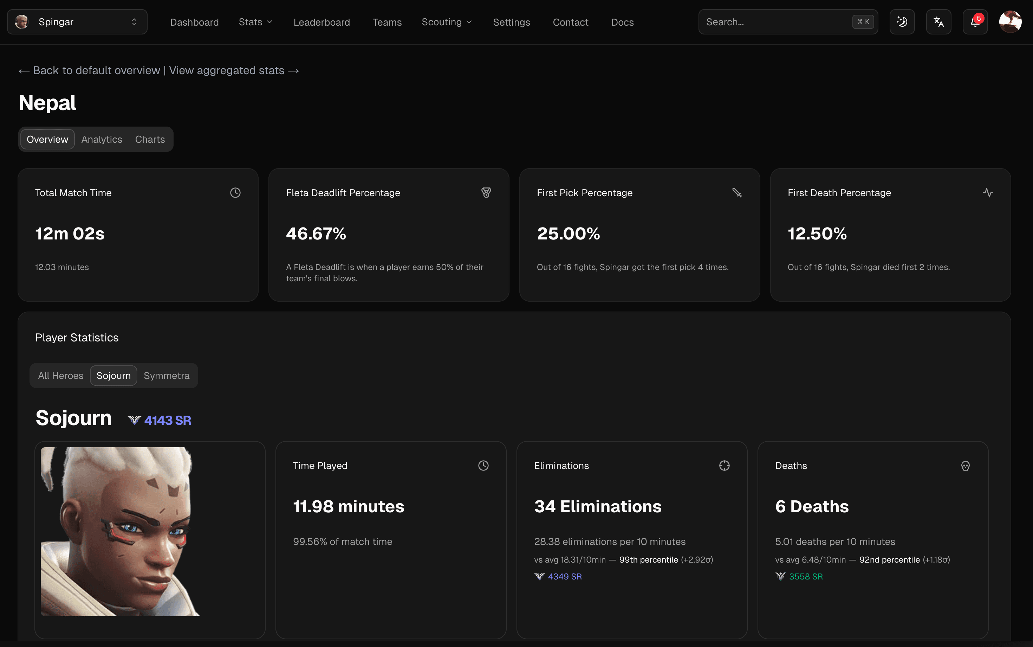Toggle dark mode with the theme icon
The image size is (1033, 647).
coord(902,21)
